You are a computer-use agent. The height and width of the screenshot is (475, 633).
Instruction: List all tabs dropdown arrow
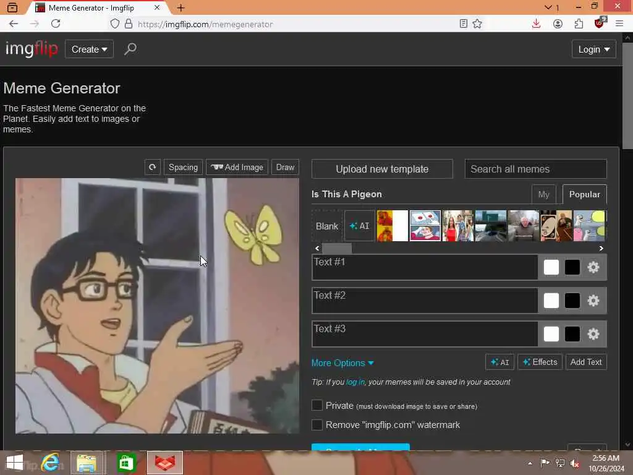pos(548,7)
